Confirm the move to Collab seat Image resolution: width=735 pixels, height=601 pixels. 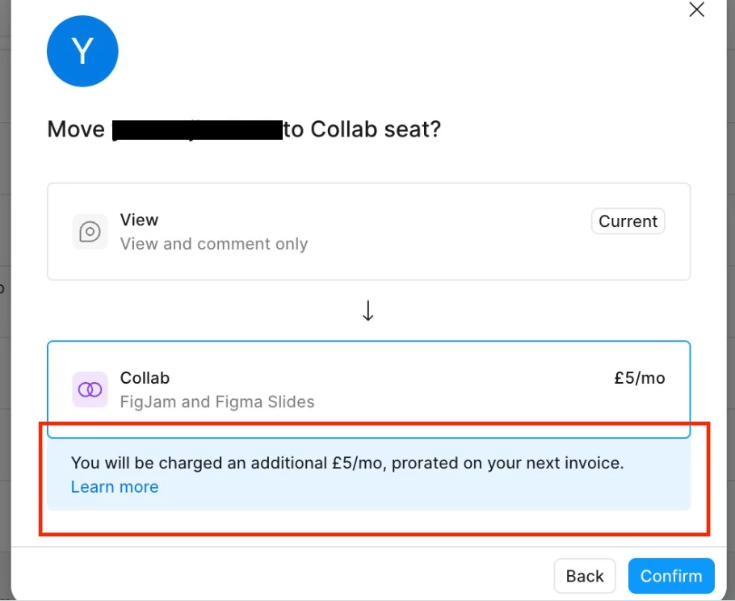pyautogui.click(x=670, y=576)
